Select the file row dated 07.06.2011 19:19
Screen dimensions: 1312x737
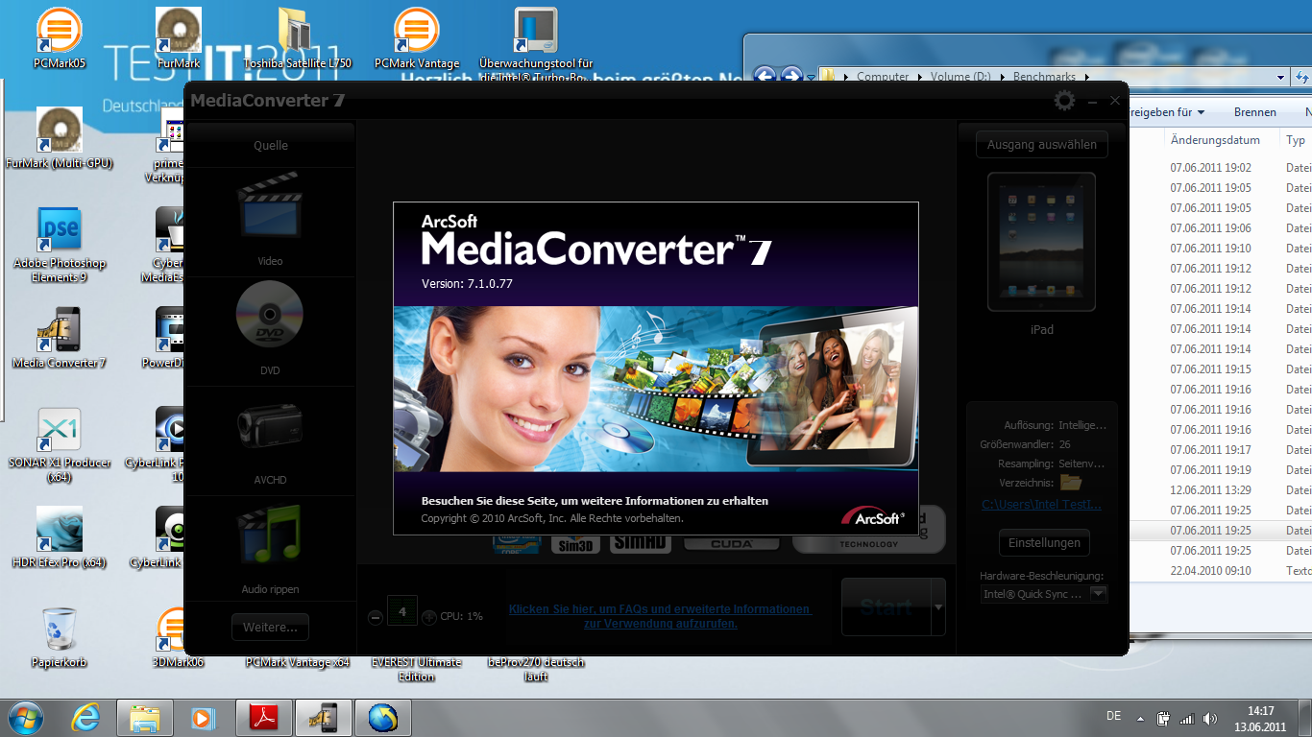(x=1220, y=470)
